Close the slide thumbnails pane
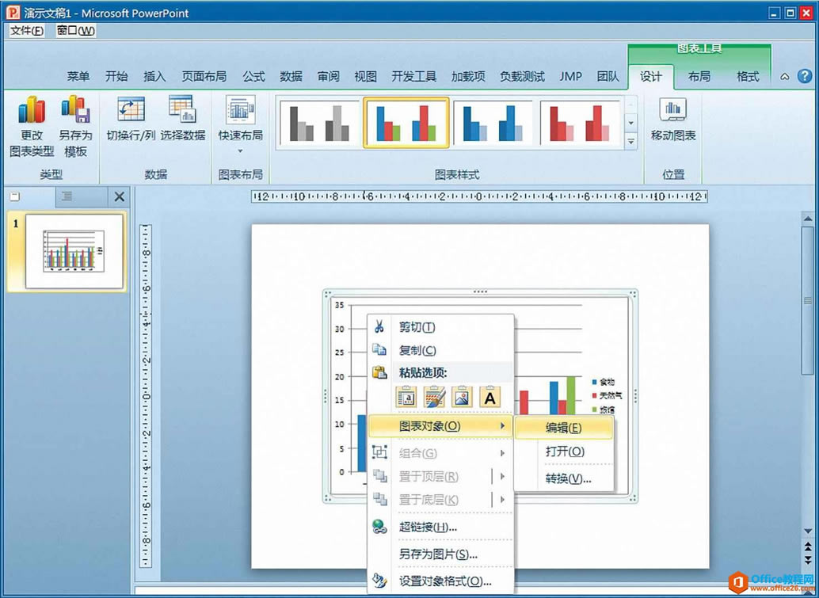The image size is (819, 598). click(x=120, y=197)
